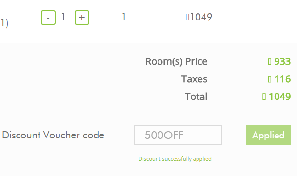
Task: Decrease room quantity with the minus button
Action: click(x=48, y=18)
